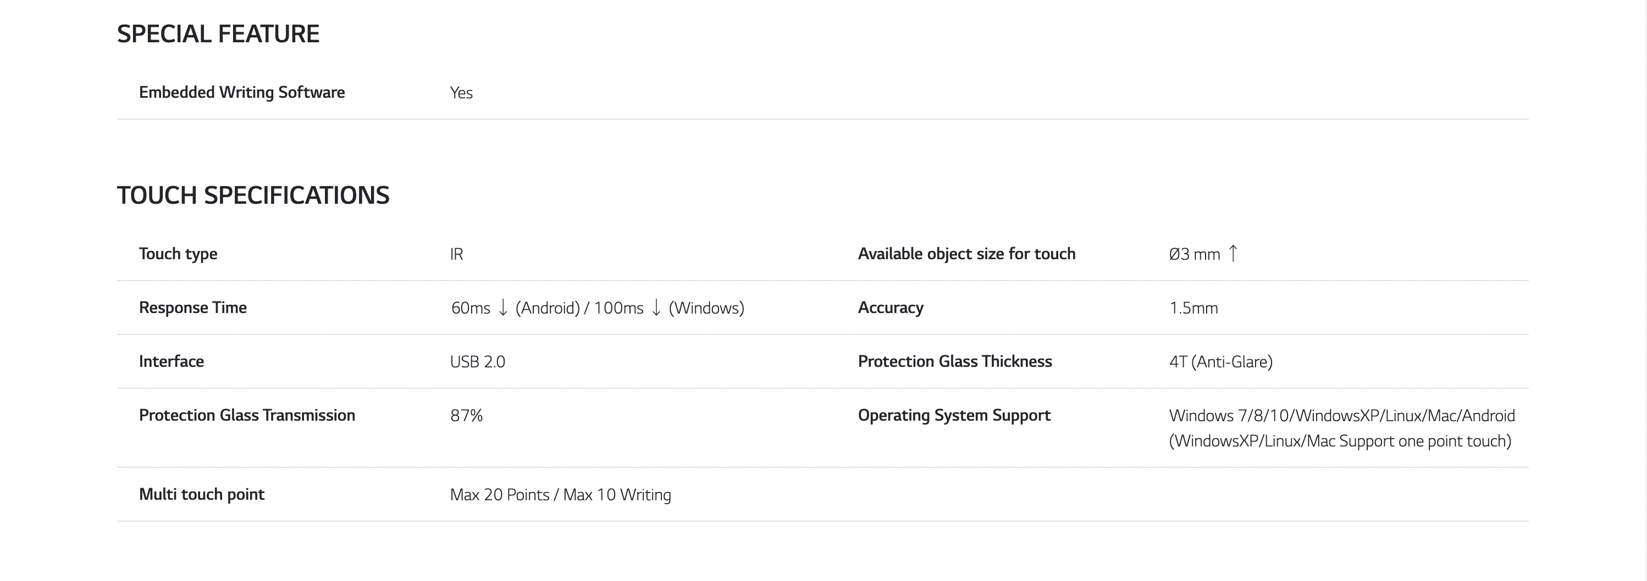Image resolution: width=1647 pixels, height=581 pixels.
Task: Click the down arrow after 100ms
Action: pyautogui.click(x=656, y=308)
